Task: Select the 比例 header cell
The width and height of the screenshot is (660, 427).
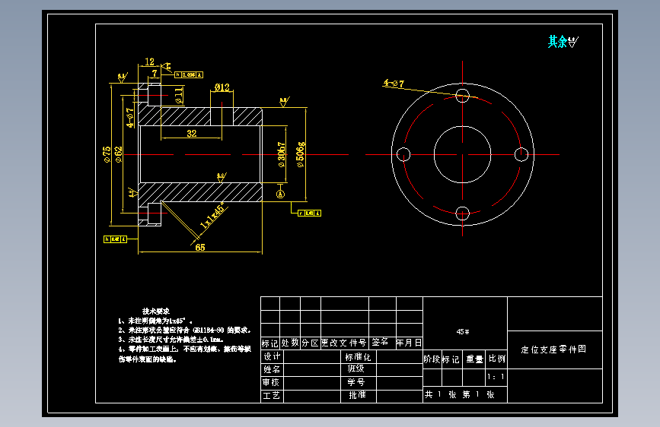Action: pos(496,359)
